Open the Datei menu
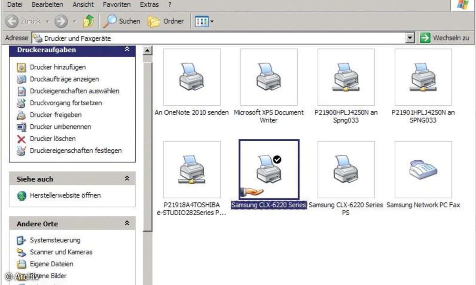Image resolution: width=476 pixels, height=285 pixels. (x=15, y=4)
